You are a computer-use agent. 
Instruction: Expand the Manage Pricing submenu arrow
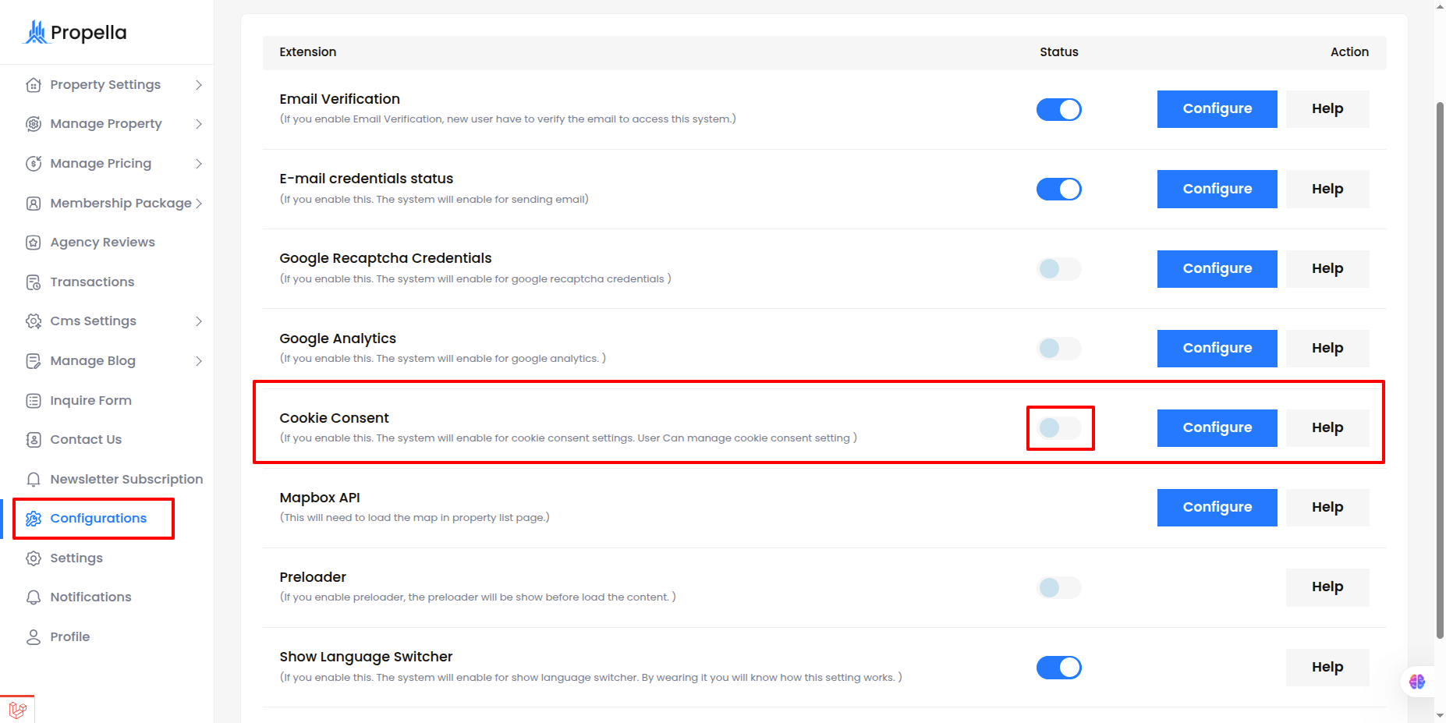(x=199, y=163)
